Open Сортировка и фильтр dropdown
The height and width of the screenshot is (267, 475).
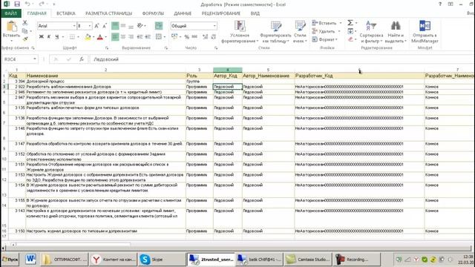[x=371, y=32]
